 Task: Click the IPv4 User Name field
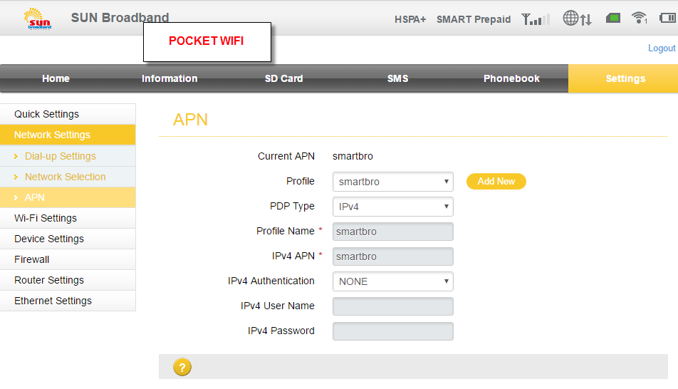(x=392, y=306)
